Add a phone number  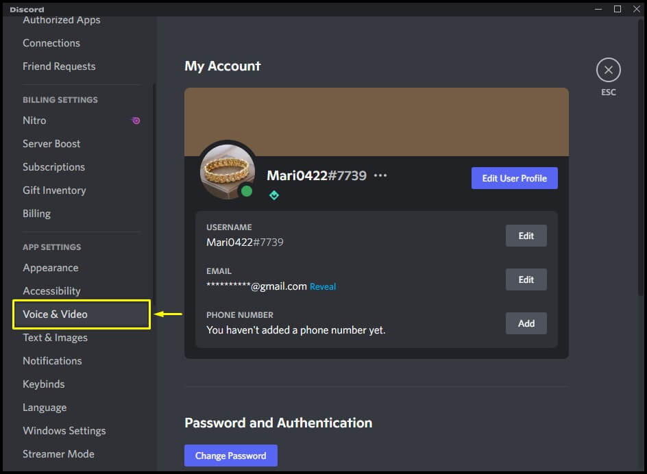(x=526, y=323)
